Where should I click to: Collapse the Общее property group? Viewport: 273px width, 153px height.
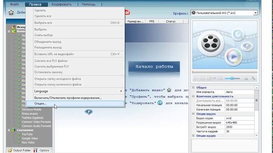coord(193,88)
